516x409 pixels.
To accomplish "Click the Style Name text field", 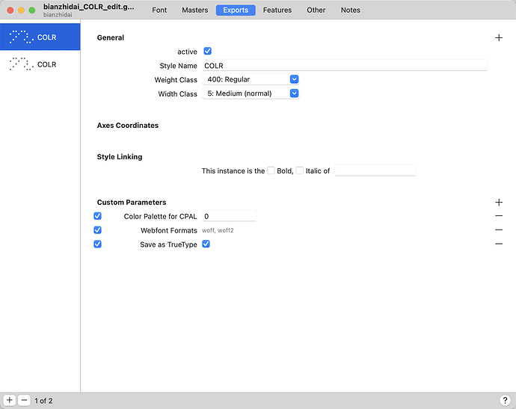I will 344,66.
